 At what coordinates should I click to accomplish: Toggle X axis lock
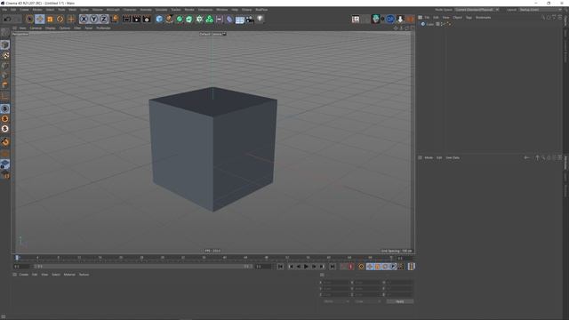coord(84,19)
